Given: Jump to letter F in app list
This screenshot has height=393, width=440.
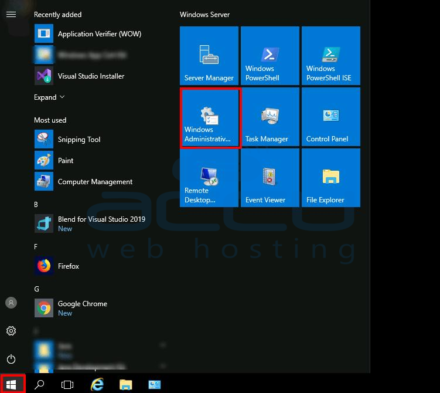Looking at the screenshot, I should [36, 246].
